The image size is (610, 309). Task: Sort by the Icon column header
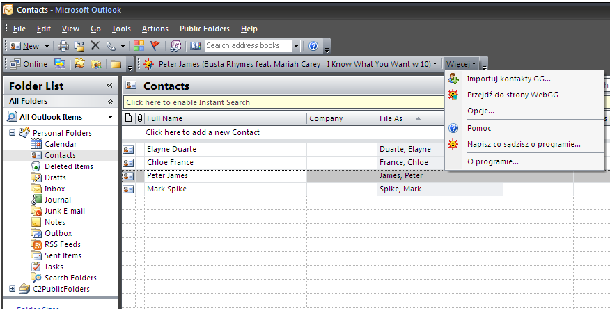pyautogui.click(x=129, y=118)
